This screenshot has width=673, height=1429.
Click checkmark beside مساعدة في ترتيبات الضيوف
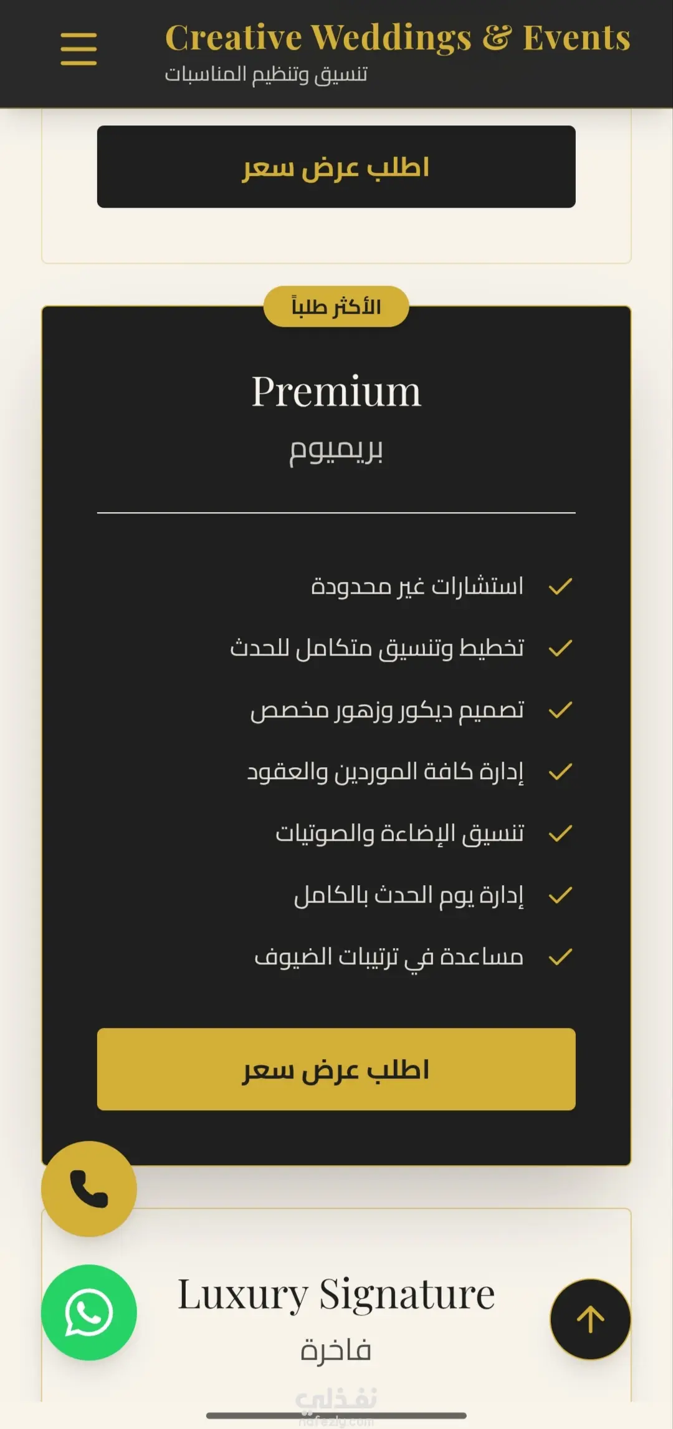tap(560, 957)
